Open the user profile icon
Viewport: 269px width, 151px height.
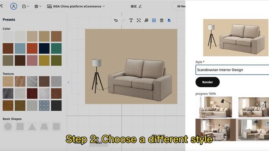(14, 6)
